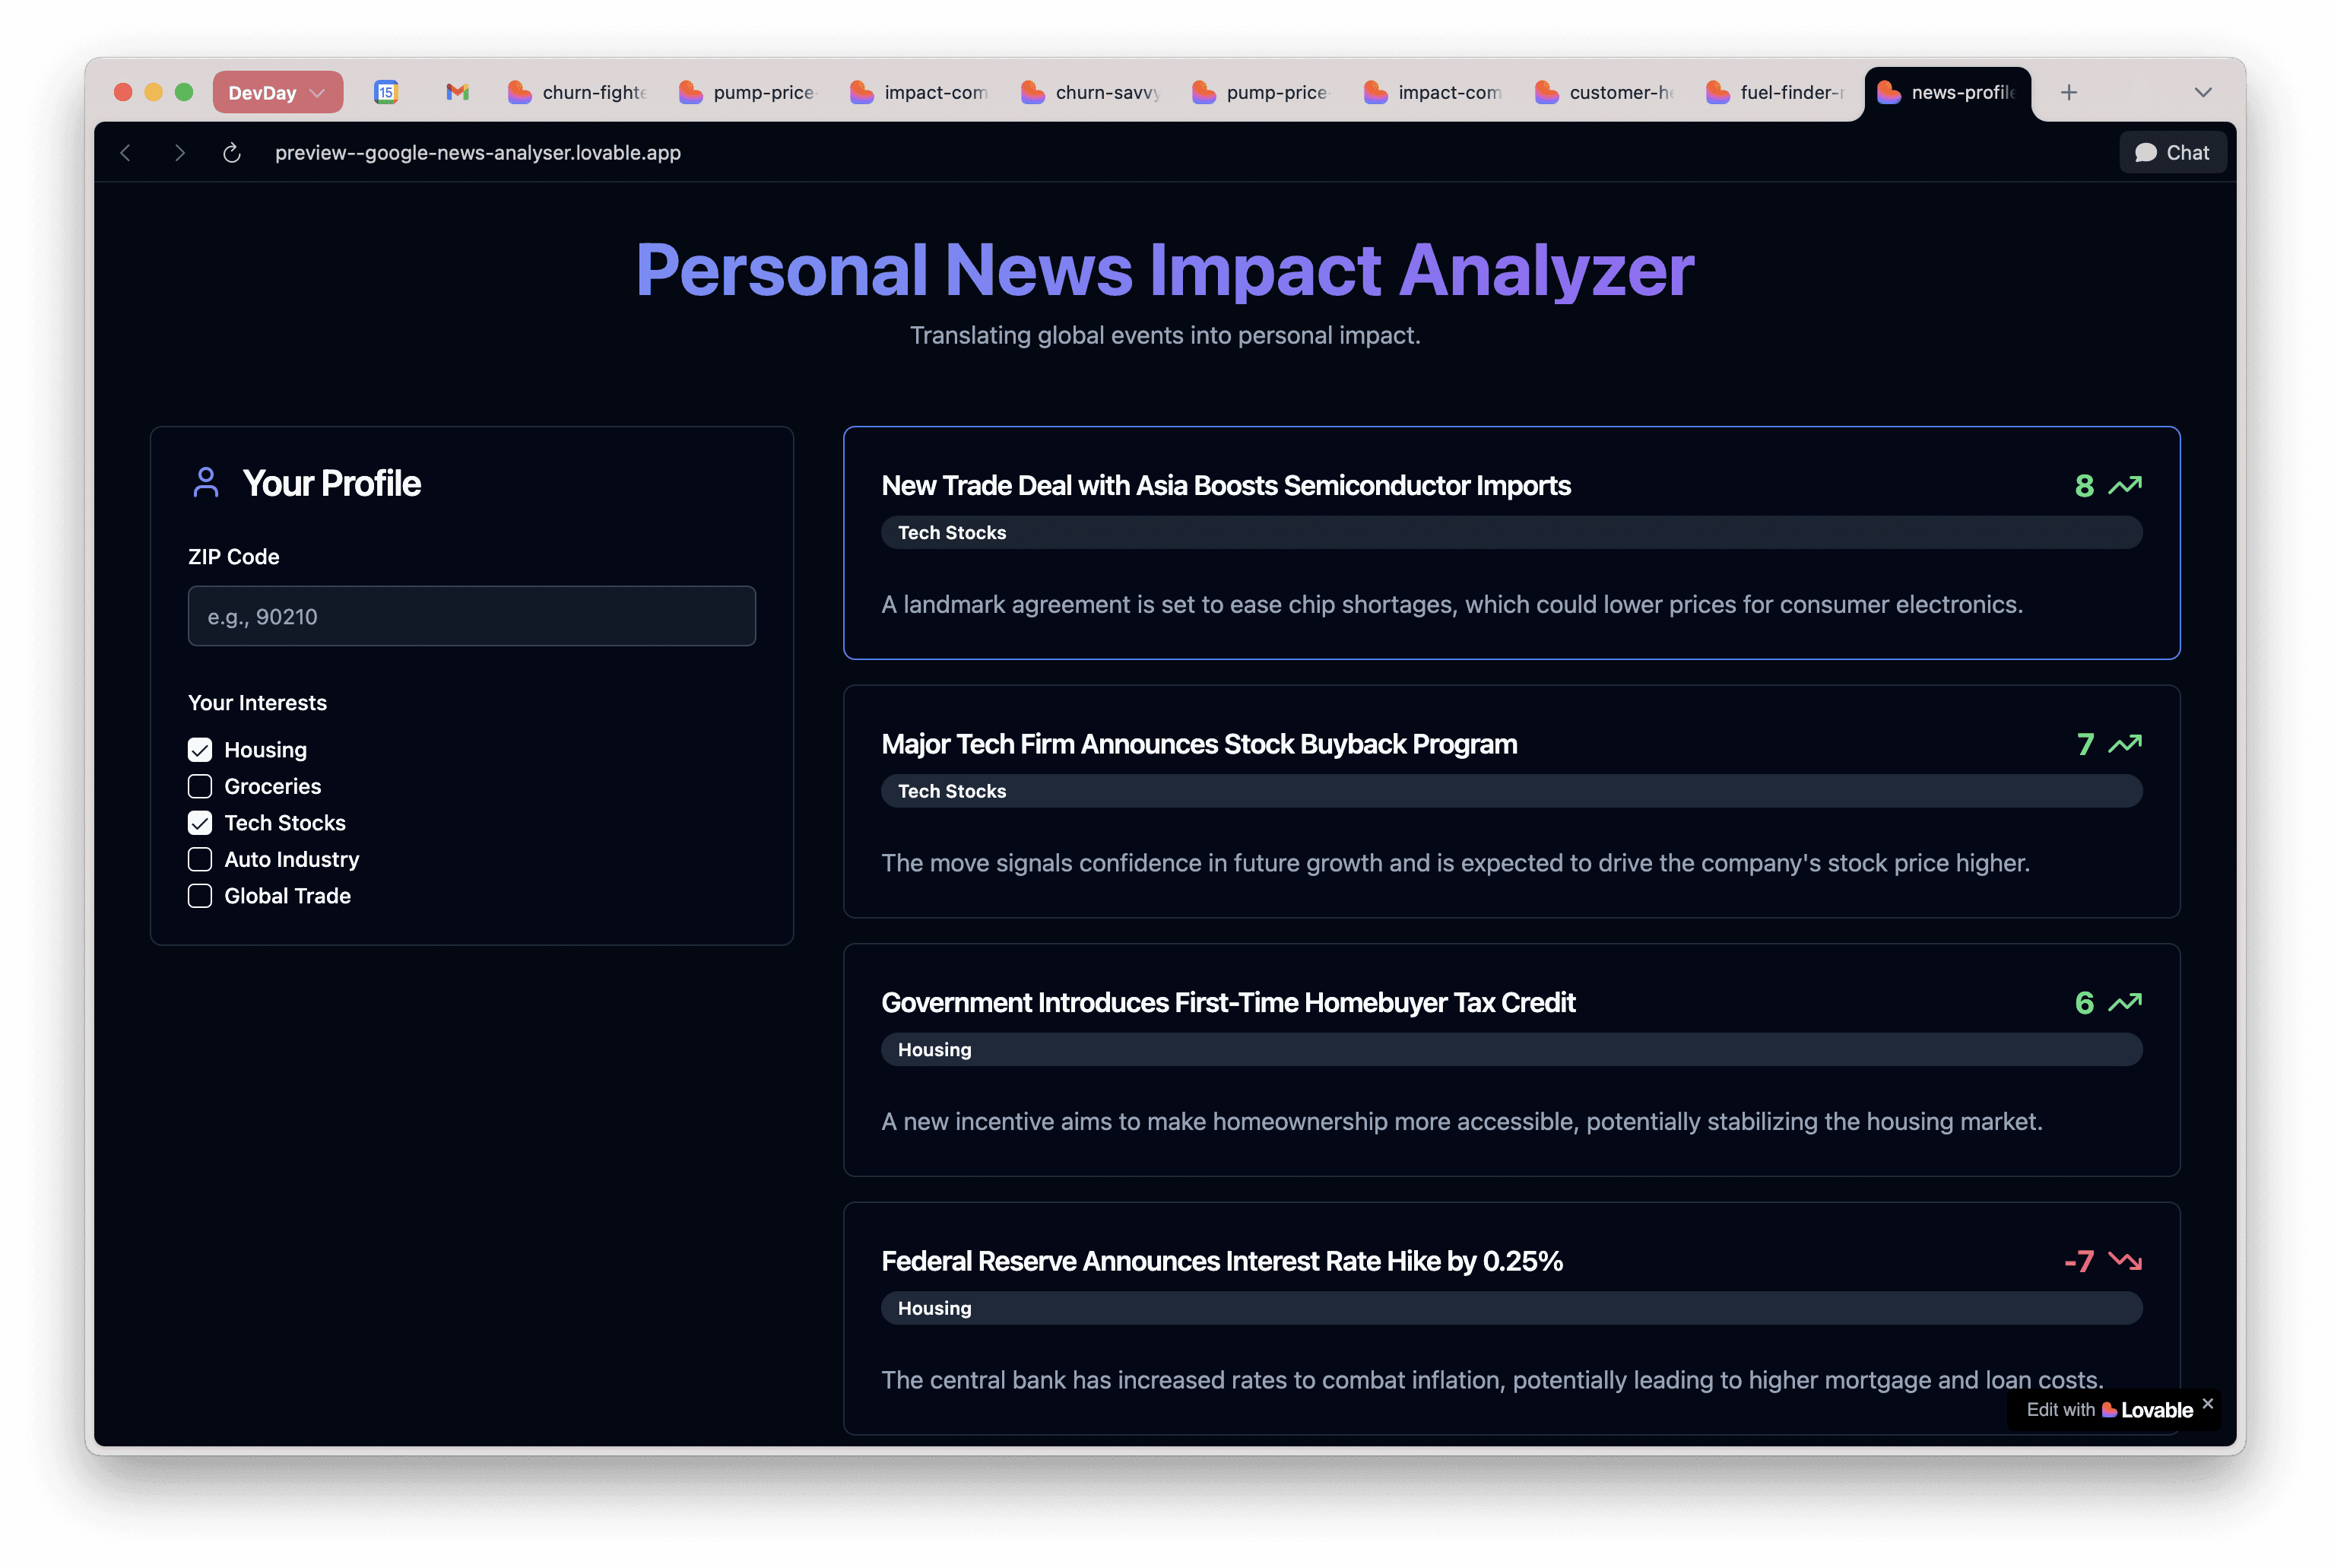2331x1568 pixels.
Task: Click the new tab plus icon
Action: pos(2068,92)
